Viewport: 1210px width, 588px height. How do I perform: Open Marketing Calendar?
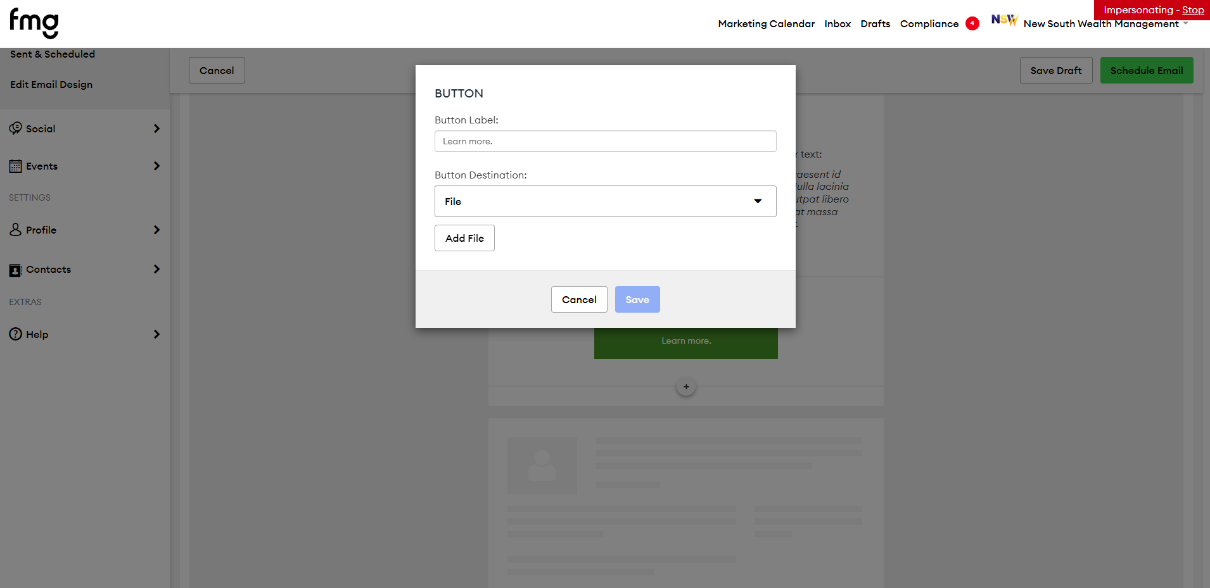[766, 24]
